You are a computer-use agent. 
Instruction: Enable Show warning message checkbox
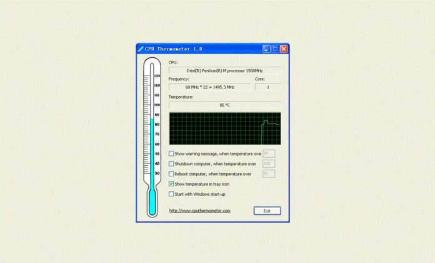[x=171, y=153]
